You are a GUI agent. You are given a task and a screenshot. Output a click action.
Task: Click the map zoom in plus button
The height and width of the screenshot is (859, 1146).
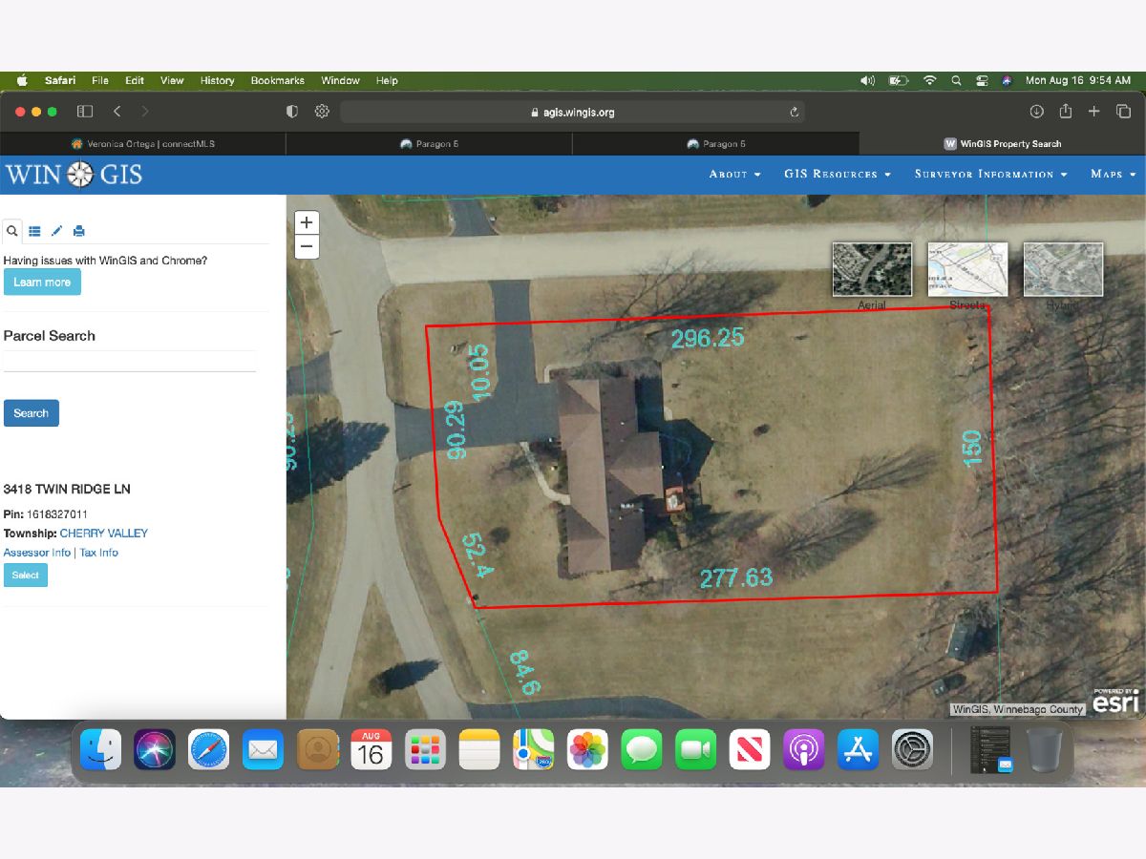[x=306, y=222]
